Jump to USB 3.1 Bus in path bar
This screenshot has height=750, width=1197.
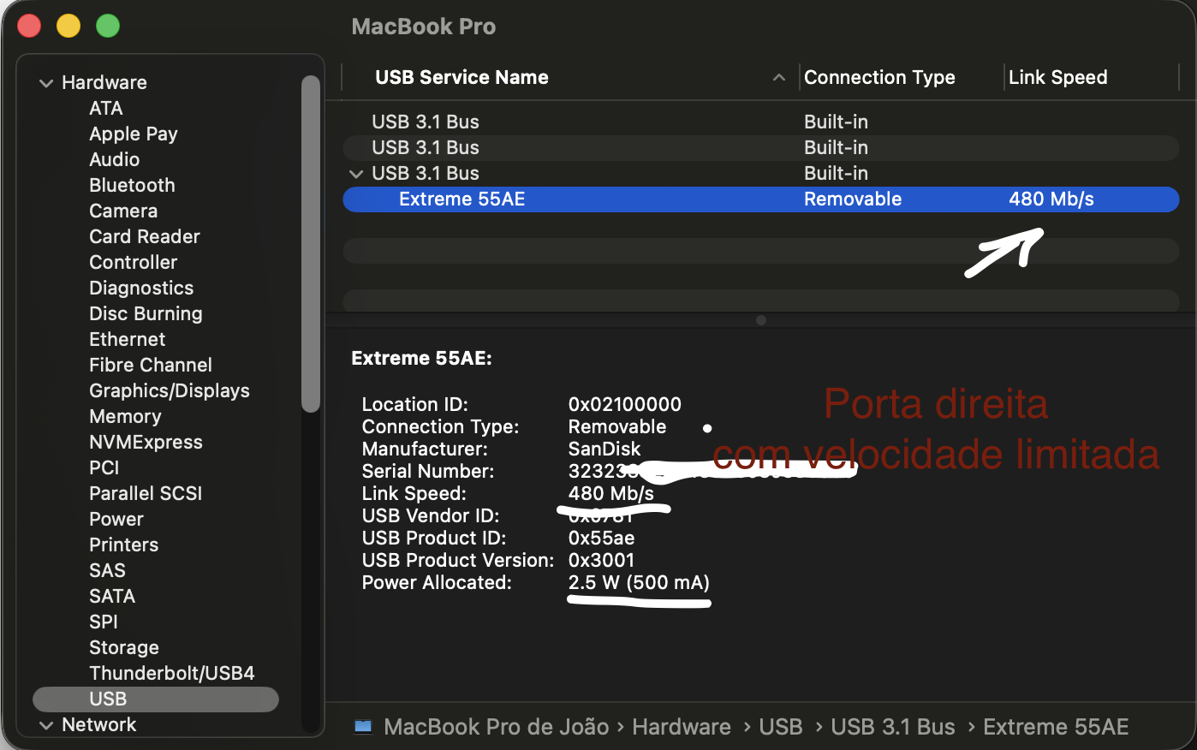point(893,727)
